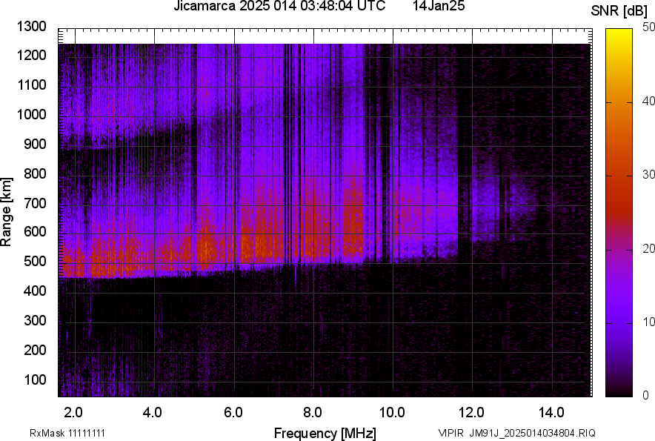Click the colorbar tick label '30'
This screenshot has height=441, width=655.
coord(648,175)
